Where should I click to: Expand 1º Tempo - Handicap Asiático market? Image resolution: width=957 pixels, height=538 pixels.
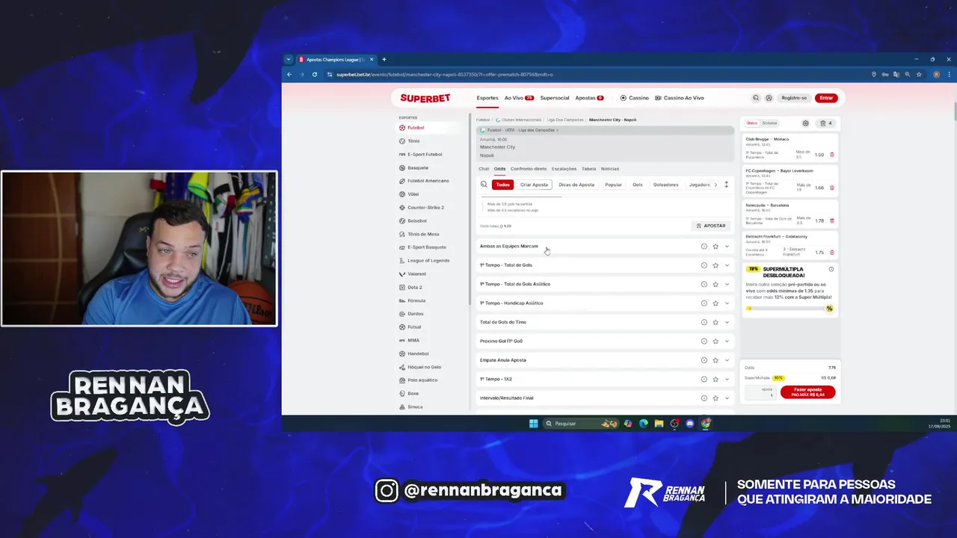point(727,303)
